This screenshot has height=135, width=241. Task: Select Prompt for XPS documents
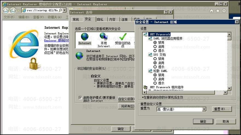[155, 67]
